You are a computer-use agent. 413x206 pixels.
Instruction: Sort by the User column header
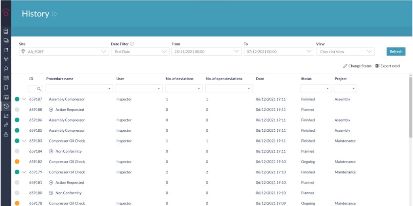(120, 79)
